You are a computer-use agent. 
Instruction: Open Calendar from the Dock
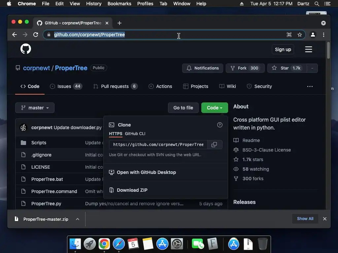133,244
